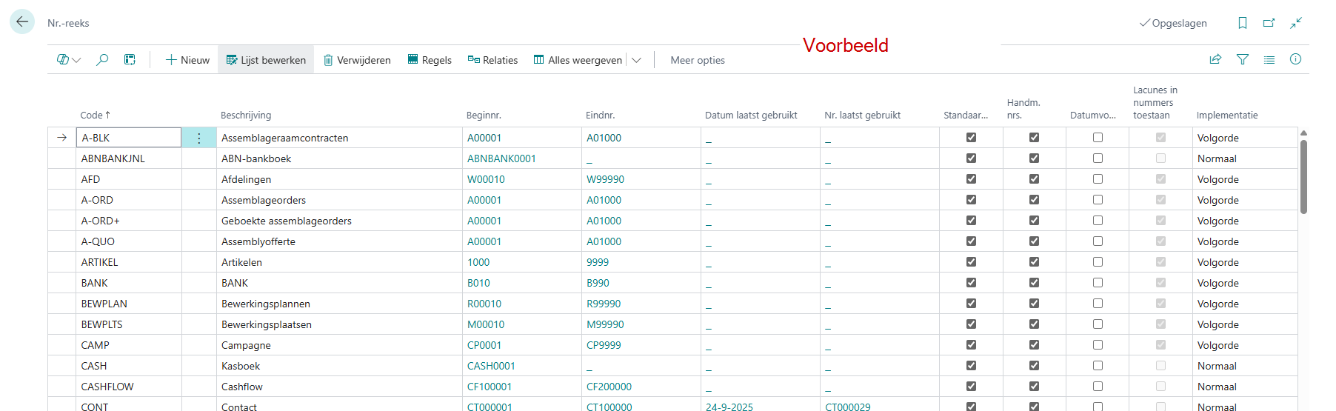Click the vertical scrollbar thumb

1303,176
